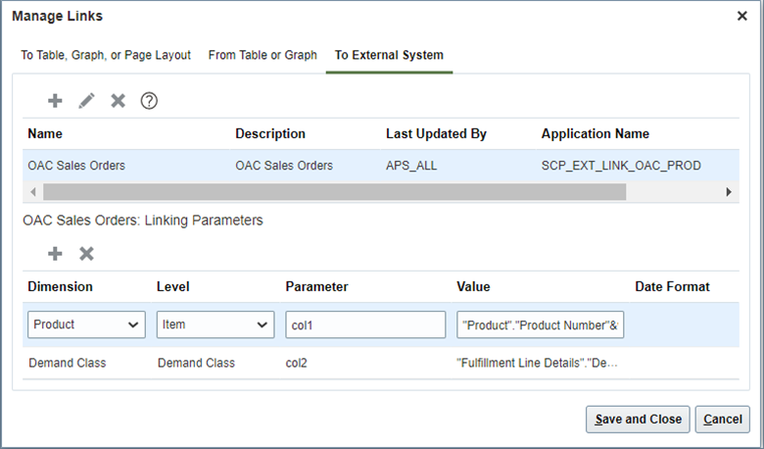Remove the selected linking parameter
This screenshot has width=764, height=449.
[x=86, y=253]
